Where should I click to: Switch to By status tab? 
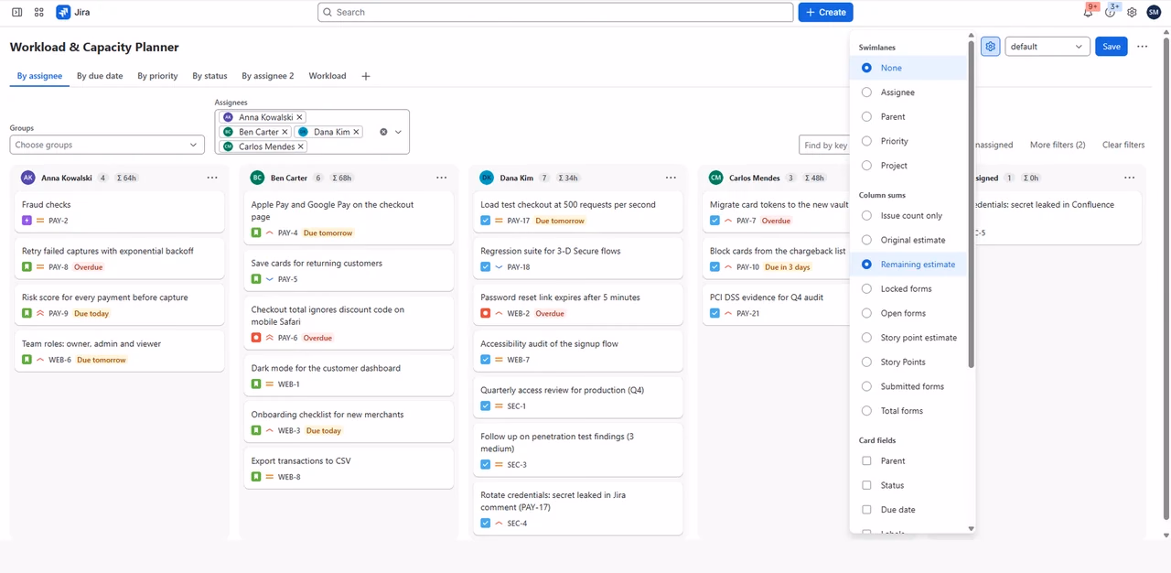pyautogui.click(x=209, y=76)
